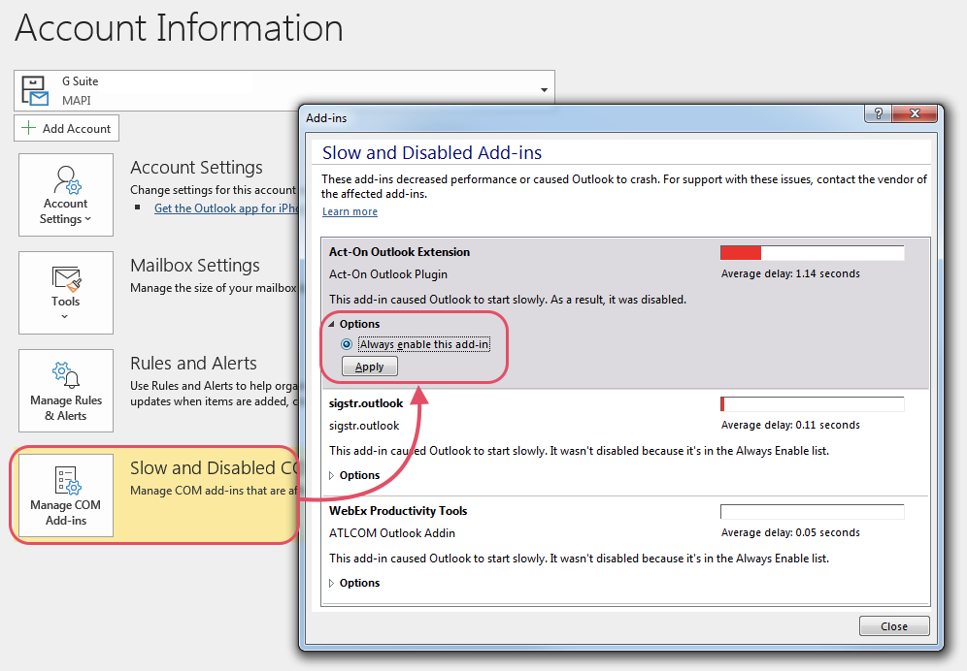Click the ATLCOM Outlook Addin description text
This screenshot has width=967, height=671.
[392, 533]
